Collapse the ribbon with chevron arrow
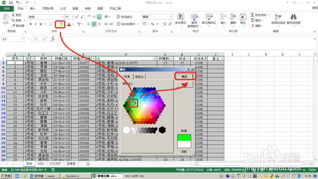The width and height of the screenshot is (318, 179). (x=315, y=32)
